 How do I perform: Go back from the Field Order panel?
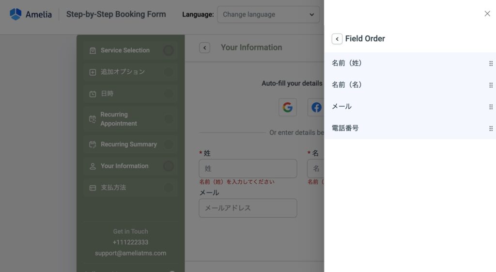pyautogui.click(x=337, y=39)
